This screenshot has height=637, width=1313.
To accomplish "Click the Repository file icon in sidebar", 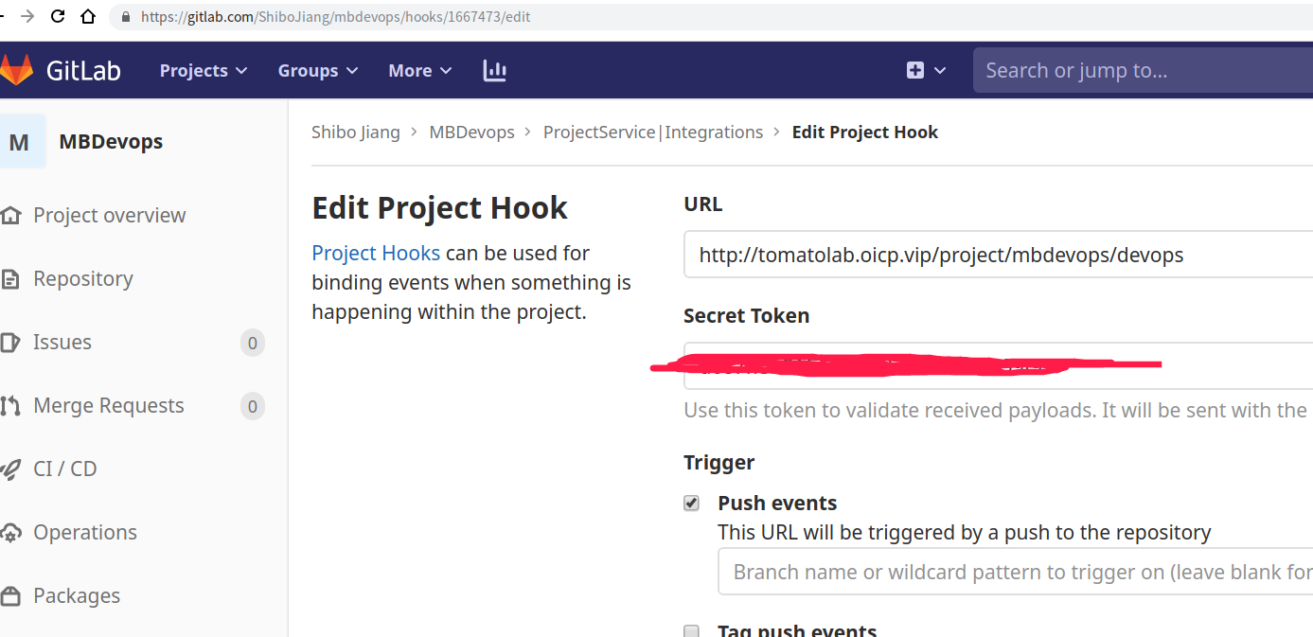I will [10, 279].
